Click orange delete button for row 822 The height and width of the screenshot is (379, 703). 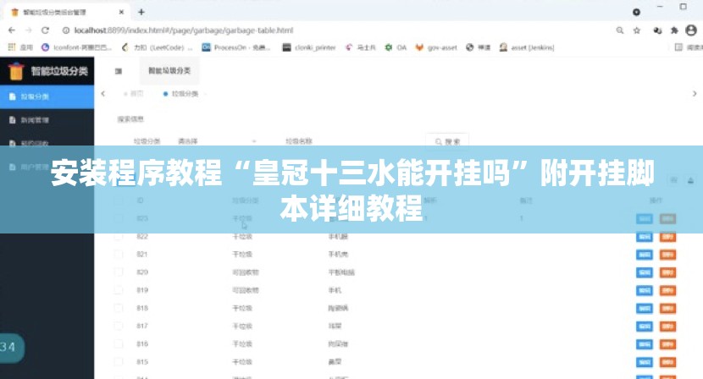coord(667,237)
